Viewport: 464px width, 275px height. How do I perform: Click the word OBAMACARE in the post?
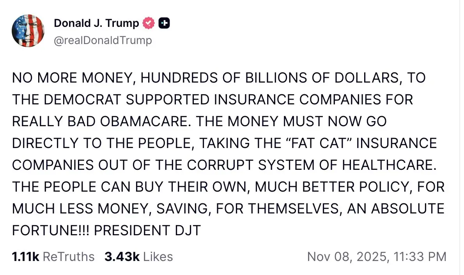pos(145,121)
